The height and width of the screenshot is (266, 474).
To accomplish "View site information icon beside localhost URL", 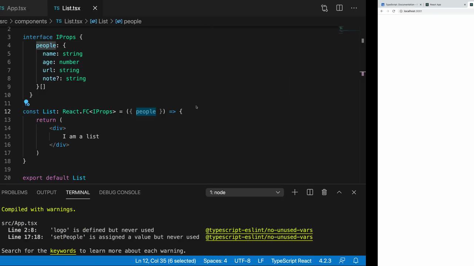I will (x=401, y=11).
